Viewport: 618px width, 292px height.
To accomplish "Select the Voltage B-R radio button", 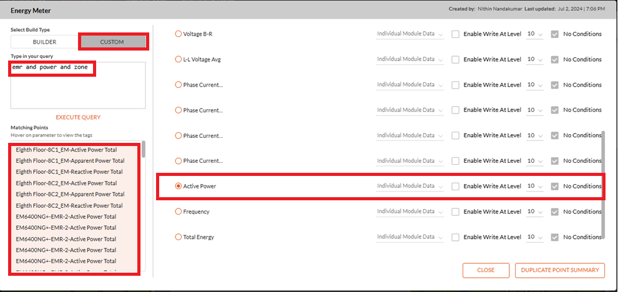I will tap(178, 34).
